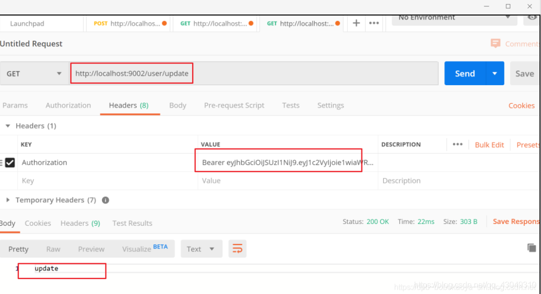Image resolution: width=541 pixels, height=294 pixels.
Task: Click the DESCRIPTION column header
Action: (x=401, y=145)
